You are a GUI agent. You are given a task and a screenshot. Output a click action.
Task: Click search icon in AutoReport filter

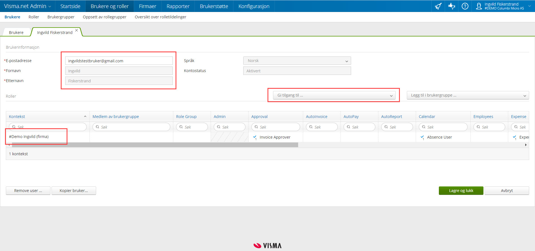coord(386,127)
